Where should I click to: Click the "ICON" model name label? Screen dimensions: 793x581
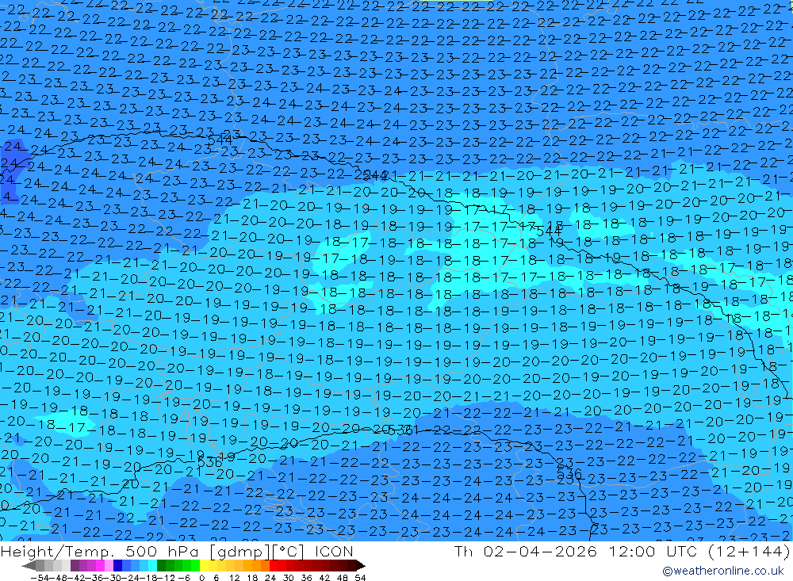[334, 551]
